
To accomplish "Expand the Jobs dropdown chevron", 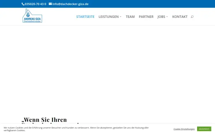I will click(x=167, y=17).
